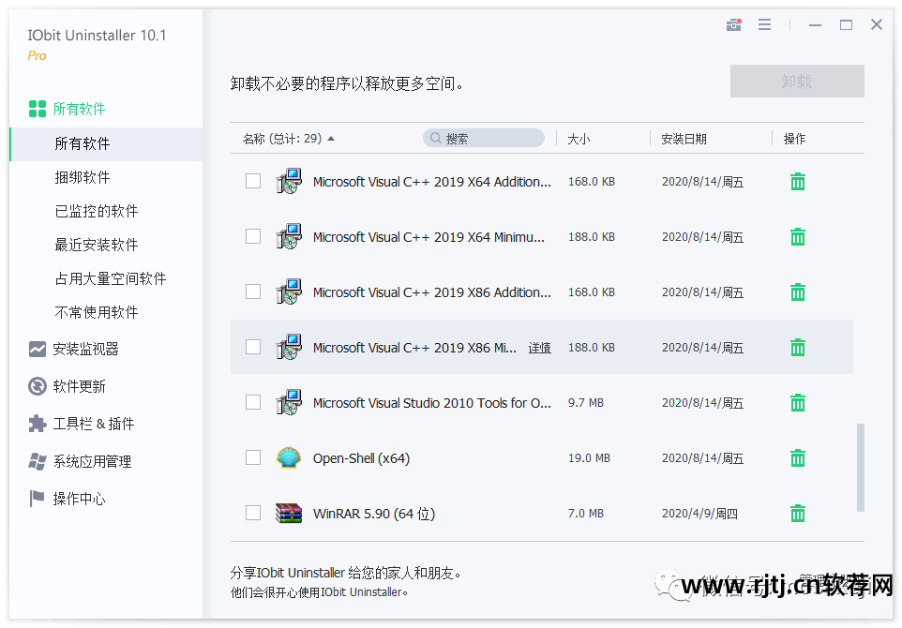Click the trash icon for Visual C++ 2019 X64 Additional
902x628 pixels.
pos(797,182)
